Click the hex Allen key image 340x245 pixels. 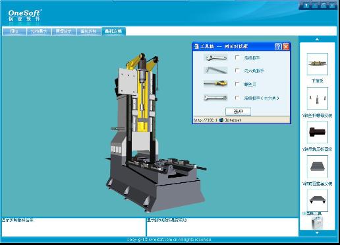coord(215,71)
